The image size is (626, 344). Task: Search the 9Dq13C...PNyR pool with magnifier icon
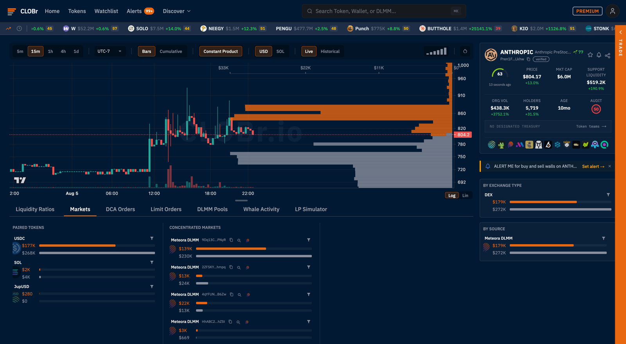coord(239,240)
